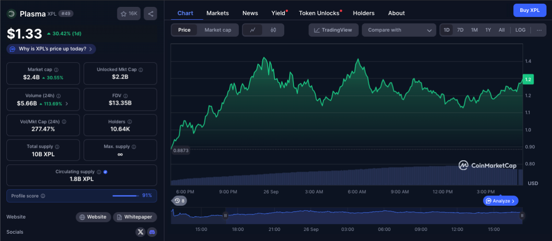Select the 7D time range
The height and width of the screenshot is (241, 552).
point(460,30)
